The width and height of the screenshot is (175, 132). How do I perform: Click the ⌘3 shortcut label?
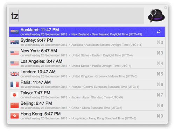click(160, 53)
